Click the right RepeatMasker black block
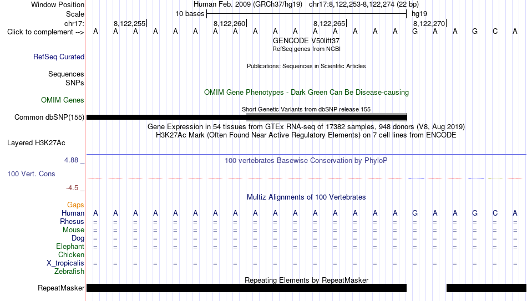527x301 pixels. tap(487, 288)
